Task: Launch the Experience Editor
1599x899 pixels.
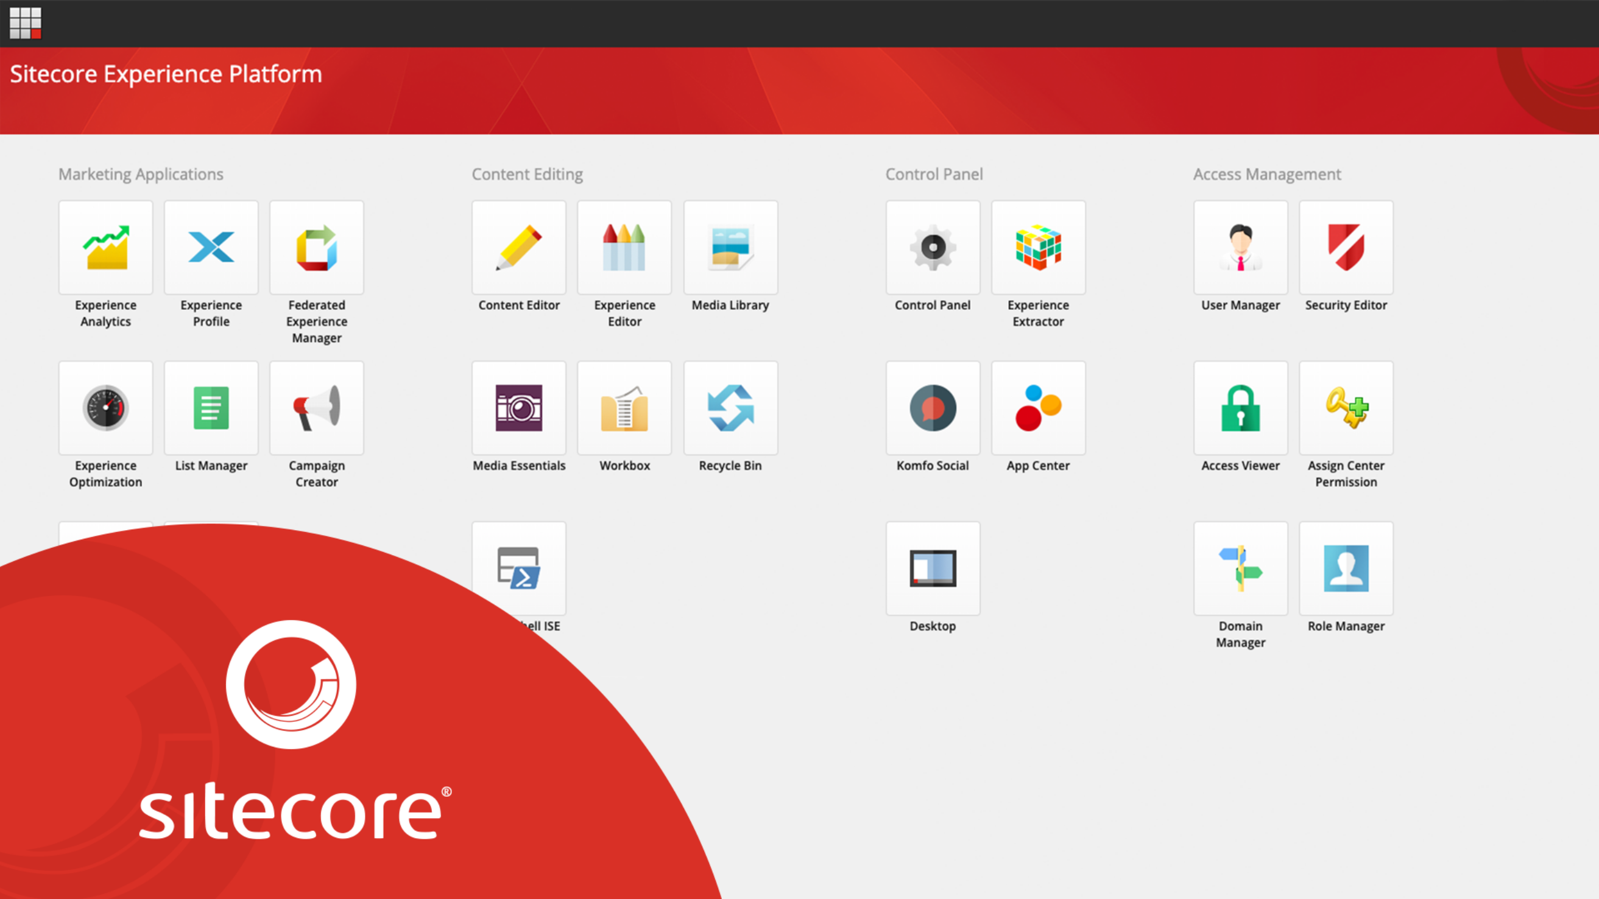Action: 624,247
